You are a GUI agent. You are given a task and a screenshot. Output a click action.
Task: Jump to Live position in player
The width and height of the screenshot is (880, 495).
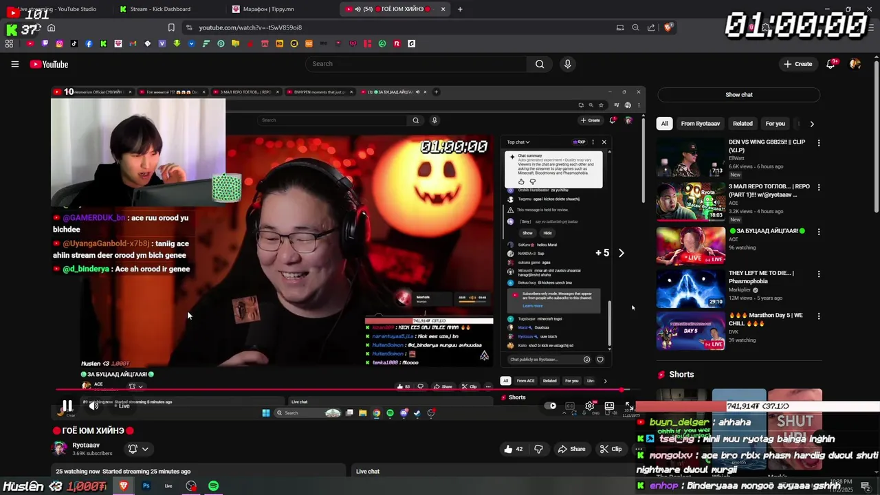(122, 406)
